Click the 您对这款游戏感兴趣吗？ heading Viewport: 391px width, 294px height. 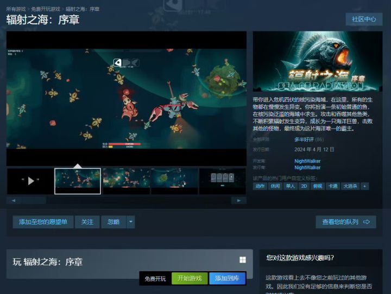point(300,258)
